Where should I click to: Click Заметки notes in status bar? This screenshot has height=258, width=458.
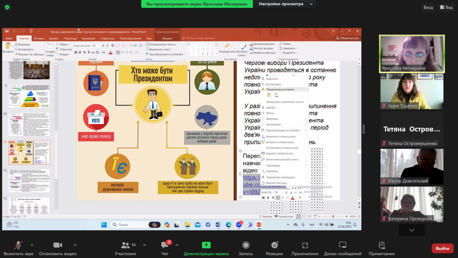(x=265, y=216)
